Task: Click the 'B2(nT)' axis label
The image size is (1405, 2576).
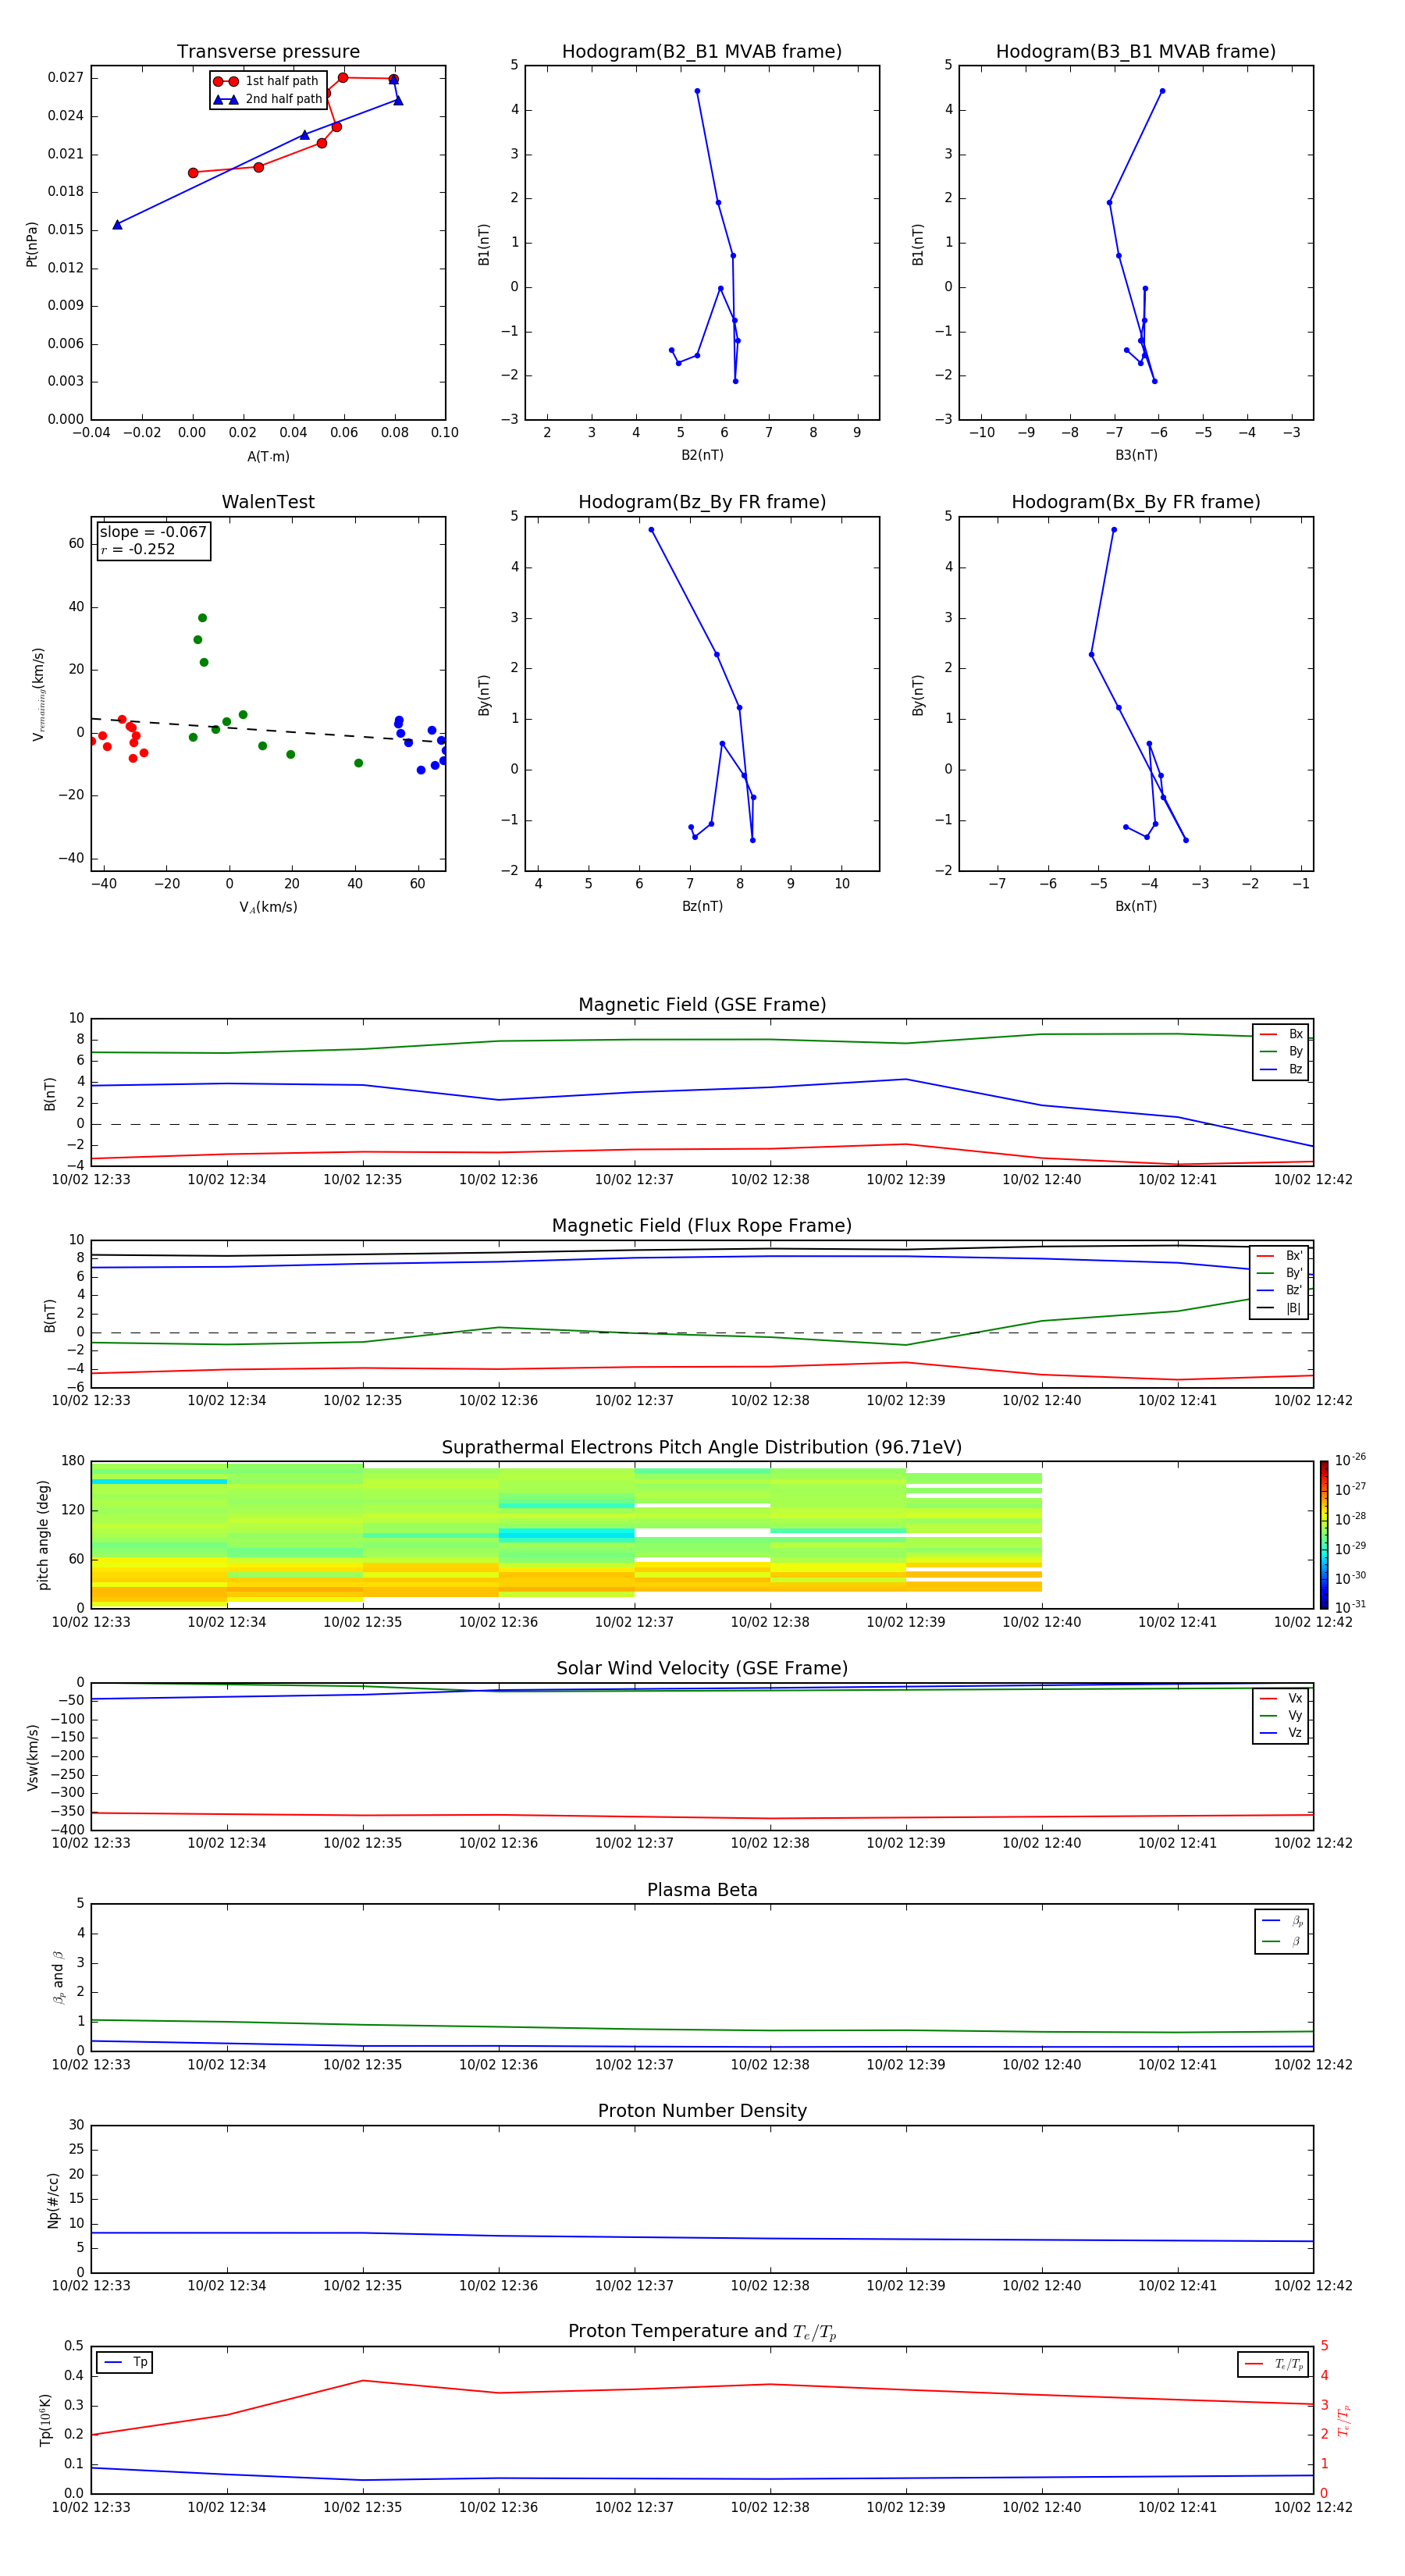Action: pyautogui.click(x=702, y=455)
